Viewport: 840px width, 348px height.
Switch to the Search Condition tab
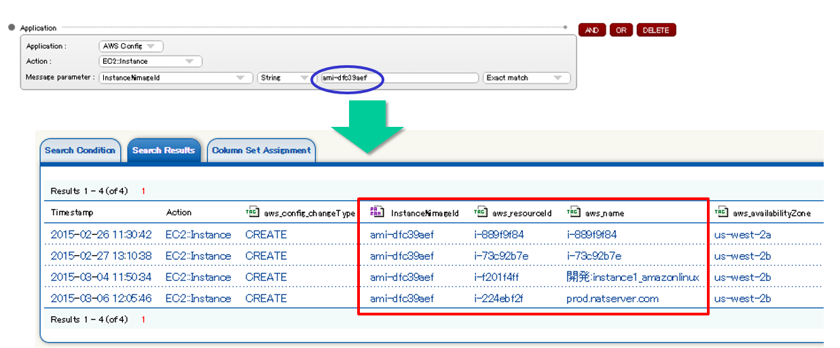click(x=80, y=151)
